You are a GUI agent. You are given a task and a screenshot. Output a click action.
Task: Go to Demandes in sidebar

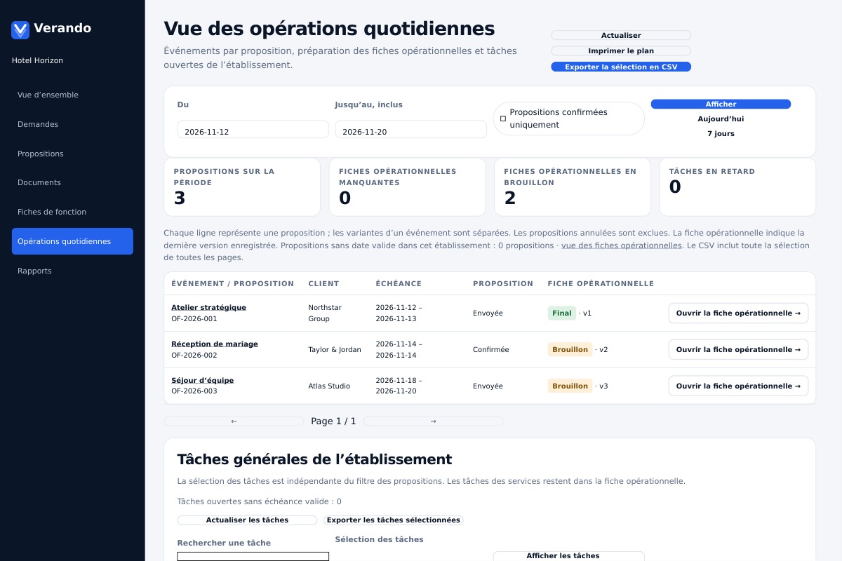[x=72, y=124]
